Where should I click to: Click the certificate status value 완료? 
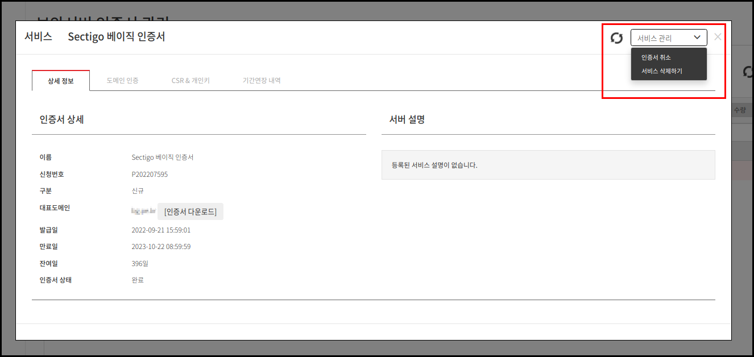pos(138,280)
